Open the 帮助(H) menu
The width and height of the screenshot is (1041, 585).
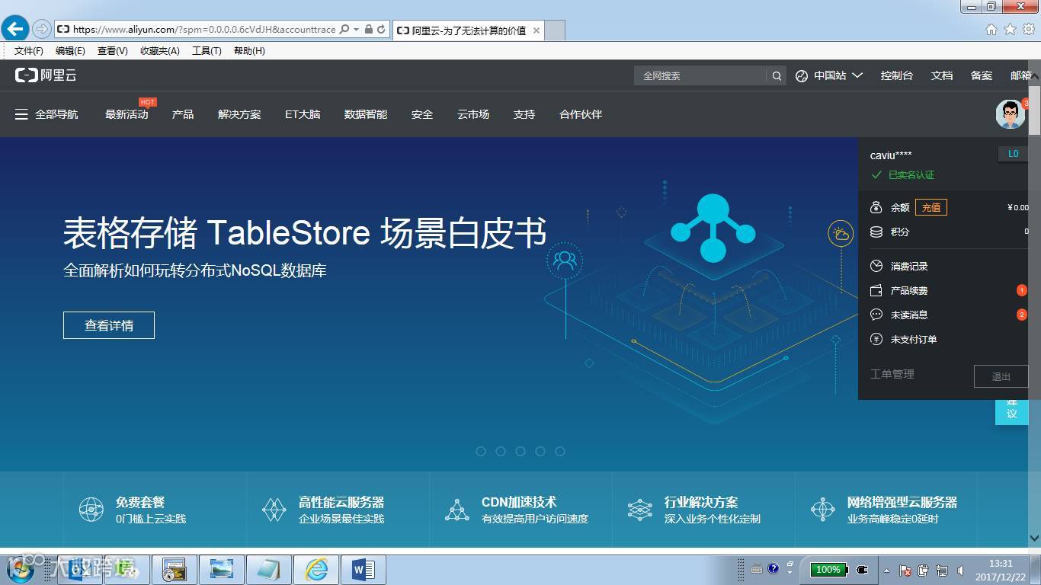click(249, 51)
